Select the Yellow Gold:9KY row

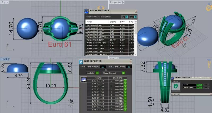(x=110, y=25)
